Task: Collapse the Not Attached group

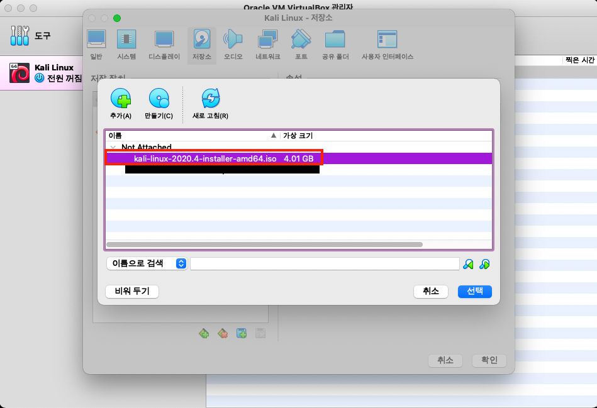Action: pos(113,147)
